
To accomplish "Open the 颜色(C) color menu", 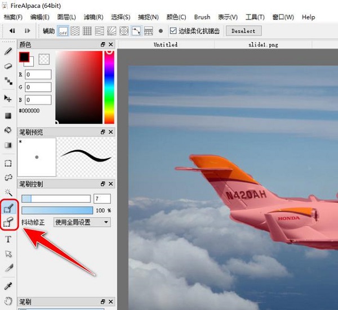I will coord(176,17).
